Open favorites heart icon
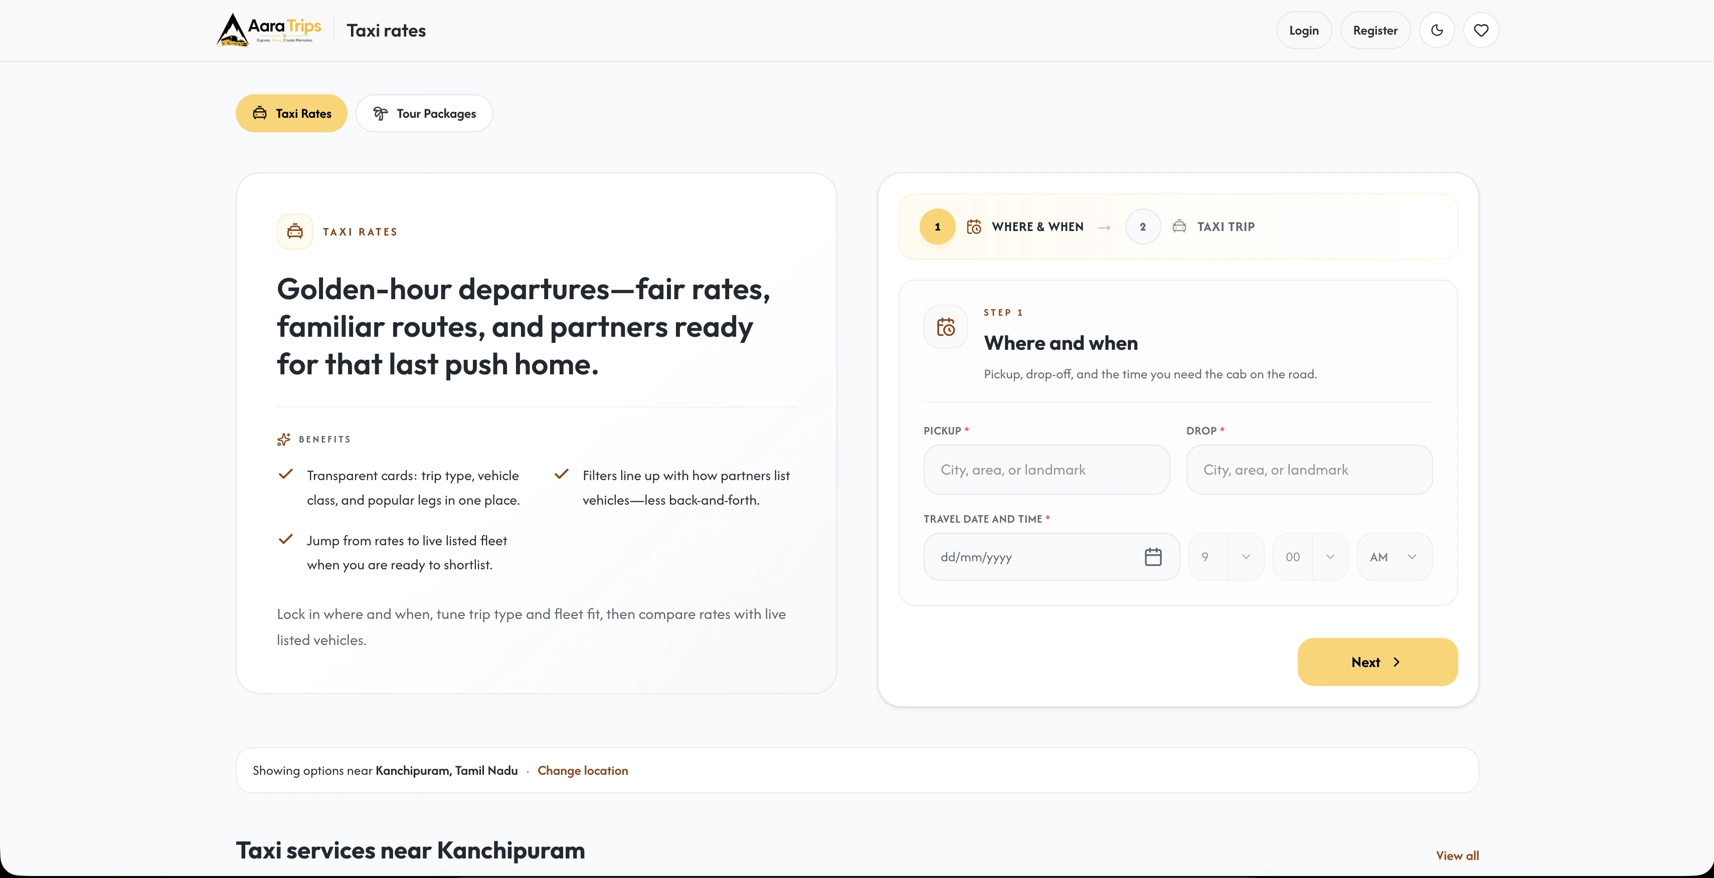The width and height of the screenshot is (1714, 878). pos(1480,30)
